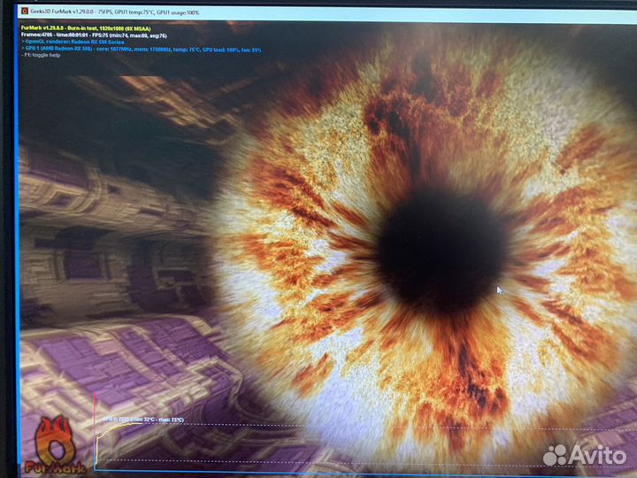Click the "OpenGL renderer: Radeon RX 580 Series" line
Viewport: 637px width, 478px height.
(73, 42)
